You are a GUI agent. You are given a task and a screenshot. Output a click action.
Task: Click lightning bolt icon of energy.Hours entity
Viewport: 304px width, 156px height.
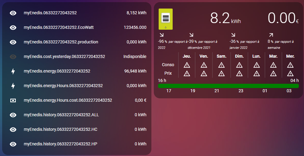(x=13, y=86)
